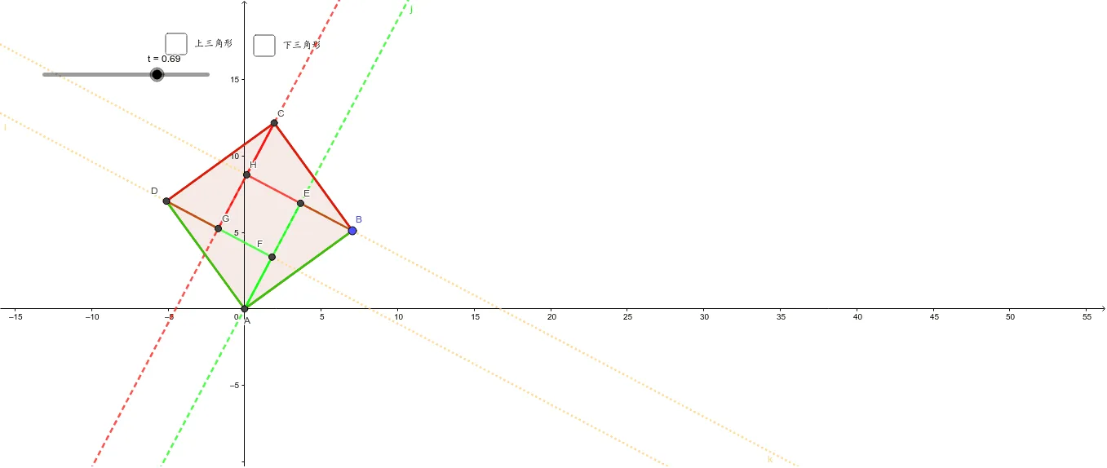Click the x-axis tick label −15
Screen dimensions: 1107x468
[x=15, y=316]
